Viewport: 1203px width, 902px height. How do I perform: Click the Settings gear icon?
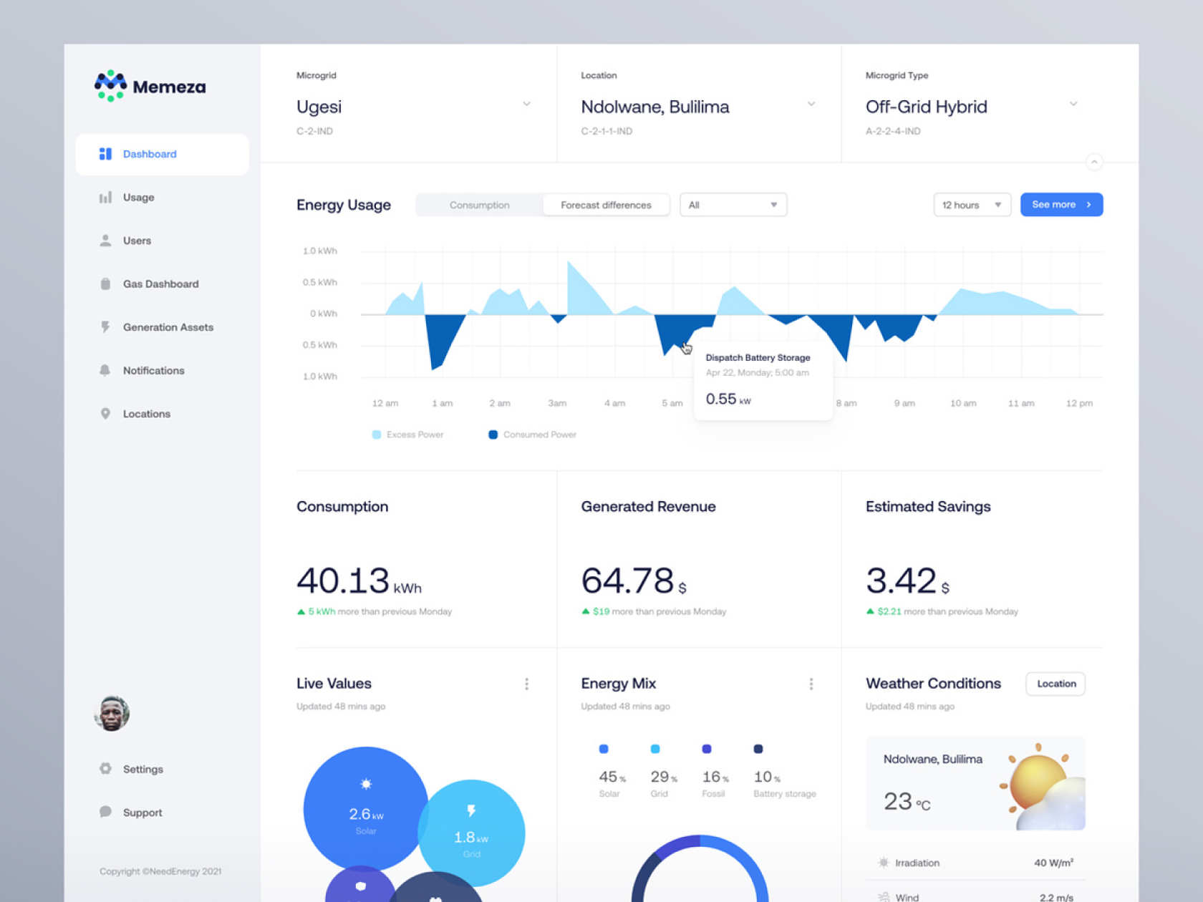105,769
